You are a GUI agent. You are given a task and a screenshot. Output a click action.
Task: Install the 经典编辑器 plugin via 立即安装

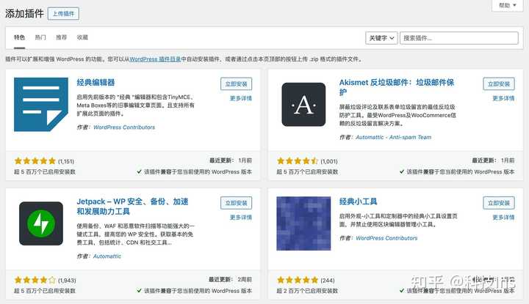click(236, 84)
